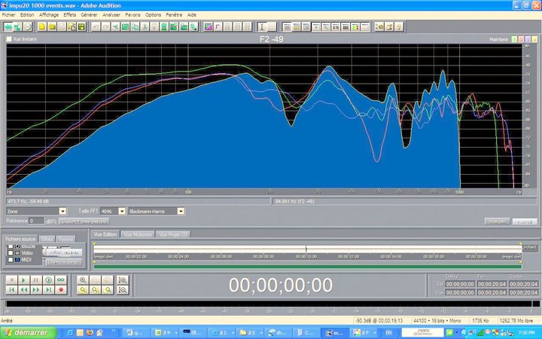Start recording with the red Record button
Screen dimensions: 542x339
click(x=61, y=289)
